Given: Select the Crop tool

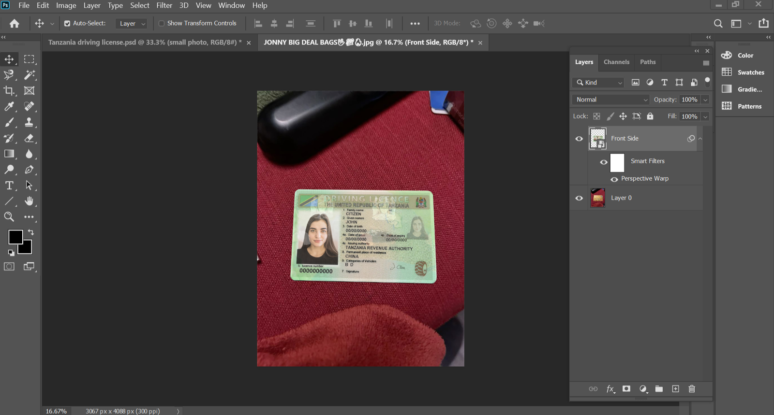Looking at the screenshot, I should pyautogui.click(x=9, y=91).
